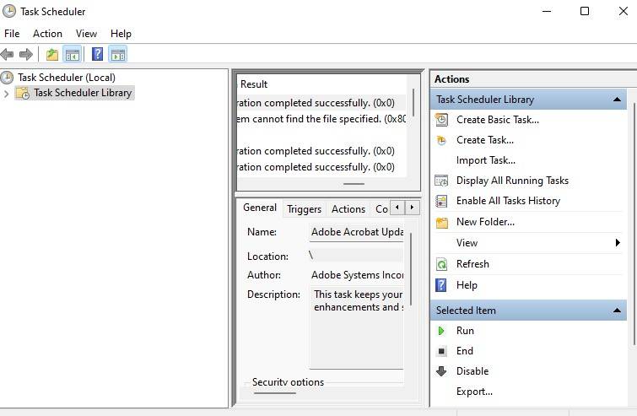Click the Up one level folder icon

(x=52, y=54)
